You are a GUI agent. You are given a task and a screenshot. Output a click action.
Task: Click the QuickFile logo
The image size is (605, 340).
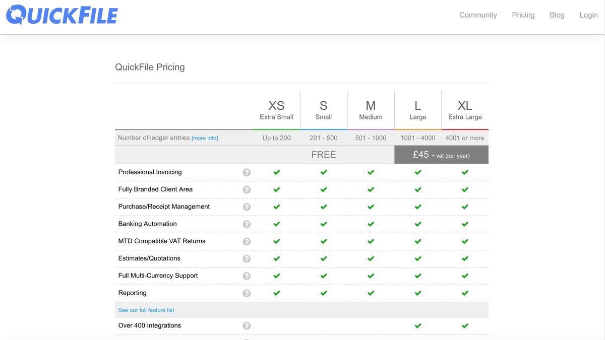(62, 15)
